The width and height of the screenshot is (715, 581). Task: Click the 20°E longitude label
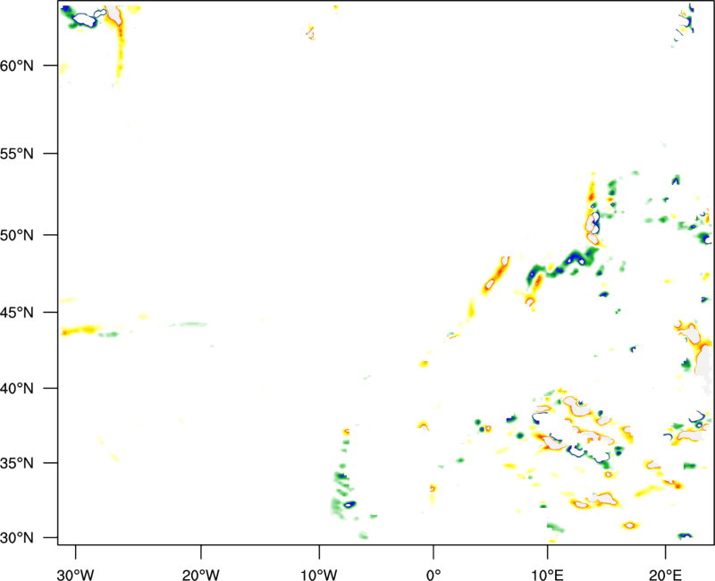coord(665,575)
